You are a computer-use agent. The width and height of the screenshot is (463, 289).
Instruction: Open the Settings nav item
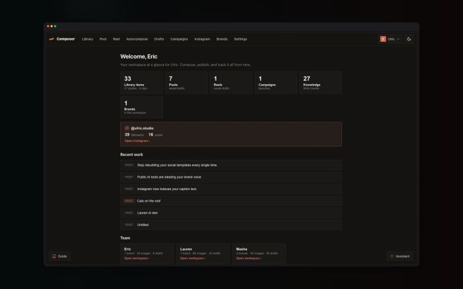(241, 39)
